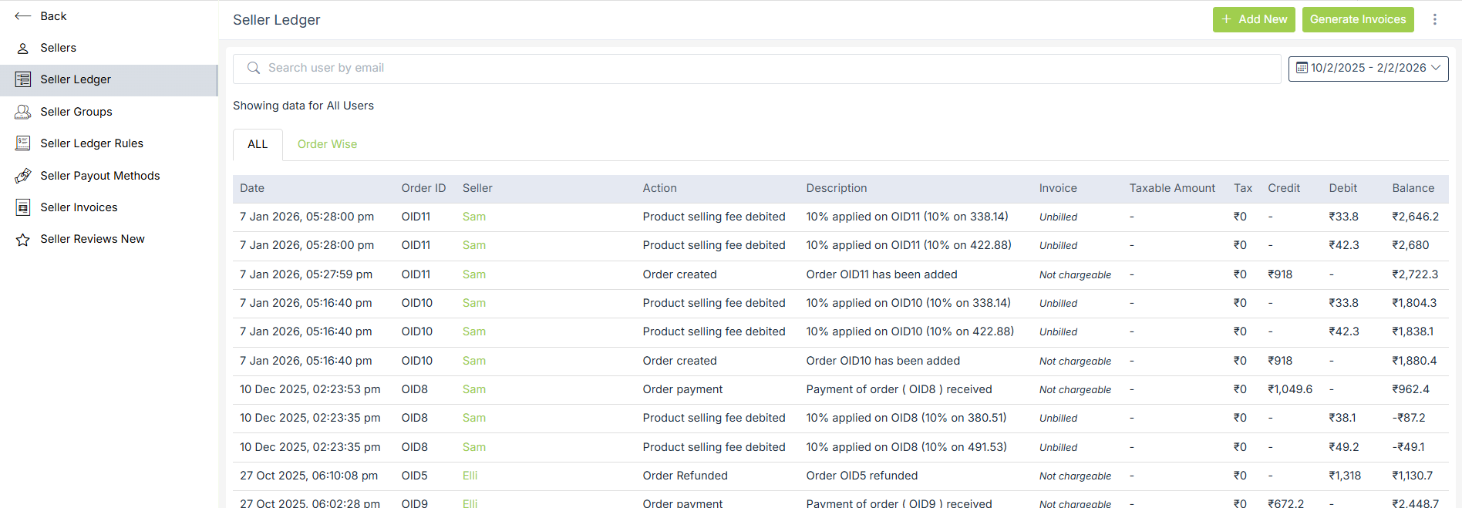Expand the date range dropdown
The image size is (1462, 508).
(x=1436, y=68)
